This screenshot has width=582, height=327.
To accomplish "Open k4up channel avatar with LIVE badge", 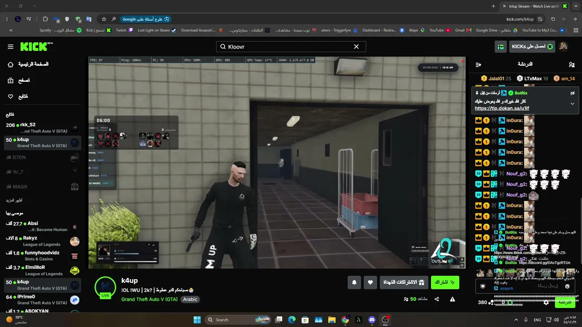I will (105, 287).
